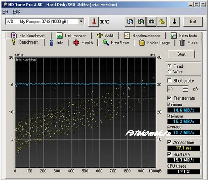The image size is (208, 180).
Task: Open options with the yellow tools icon
Action: coord(162,22)
